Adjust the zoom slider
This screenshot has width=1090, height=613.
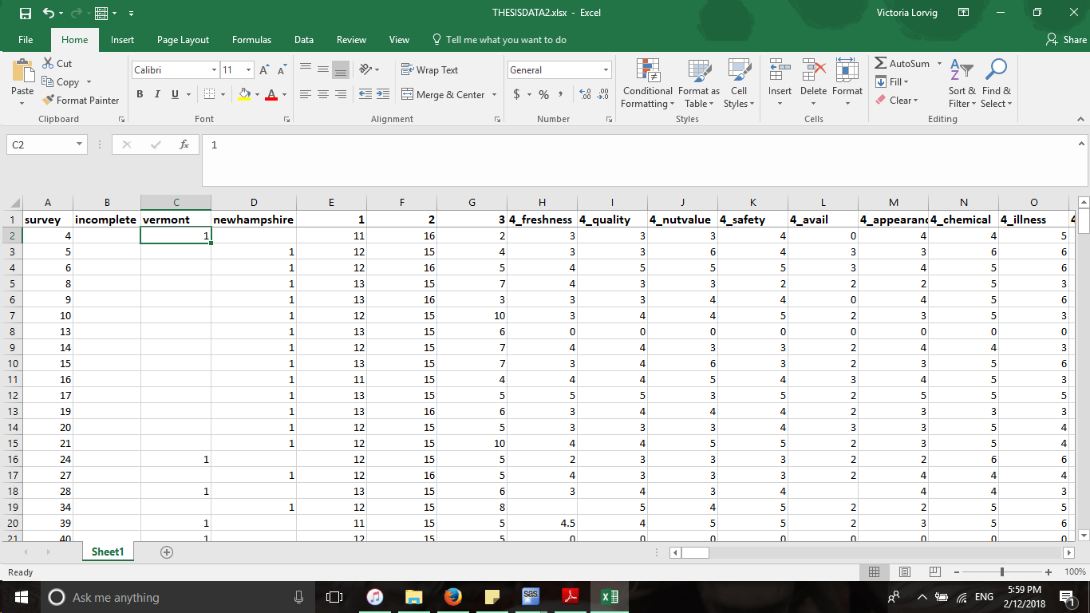pos(1000,572)
